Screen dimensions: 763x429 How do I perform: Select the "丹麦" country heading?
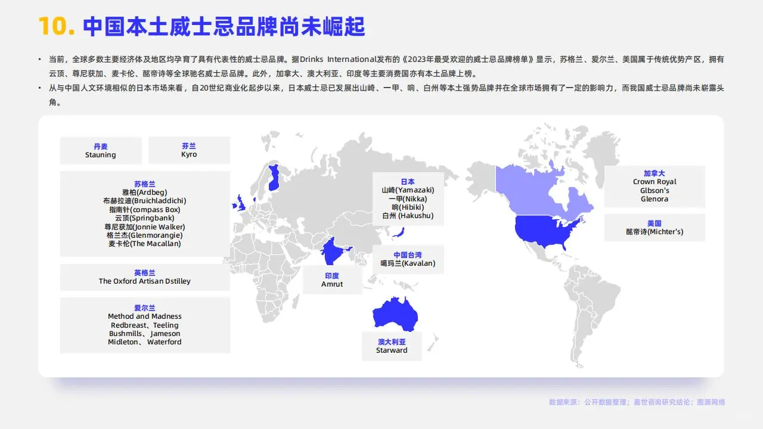click(x=100, y=147)
